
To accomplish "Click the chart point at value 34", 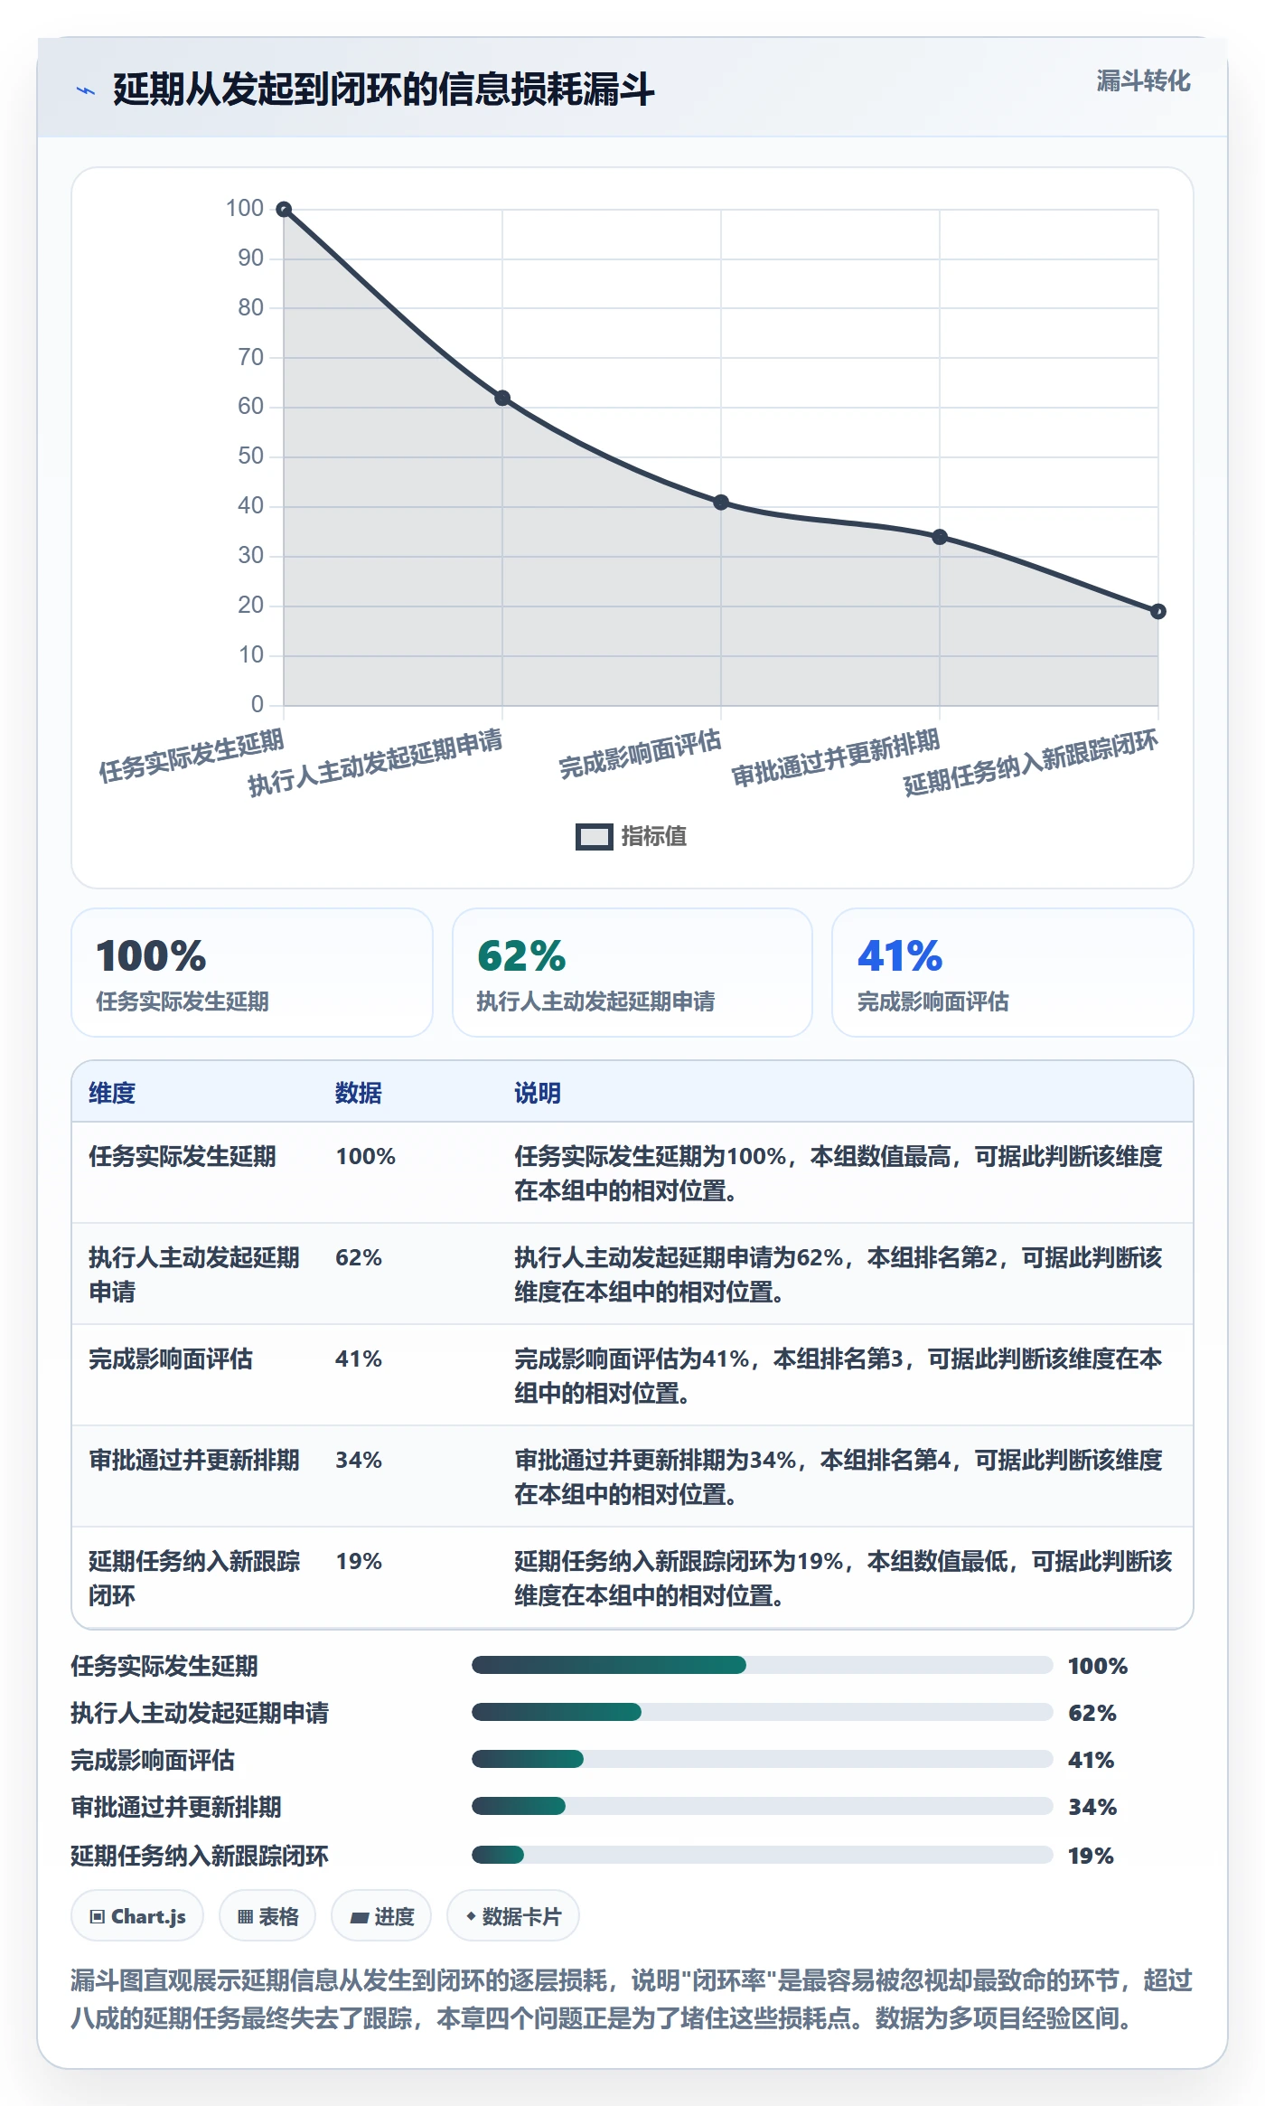I will pos(940,537).
